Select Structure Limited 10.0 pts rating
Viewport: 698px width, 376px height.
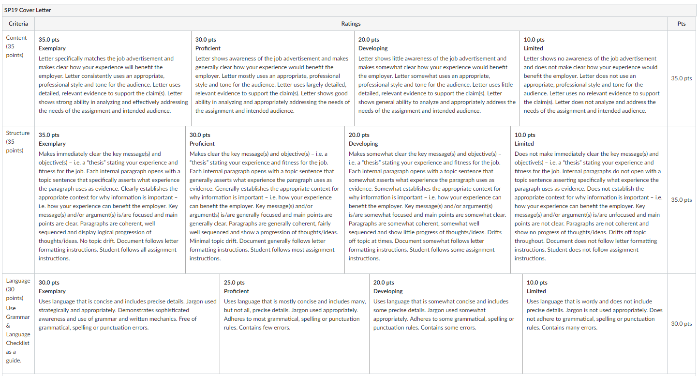pyautogui.click(x=589, y=200)
